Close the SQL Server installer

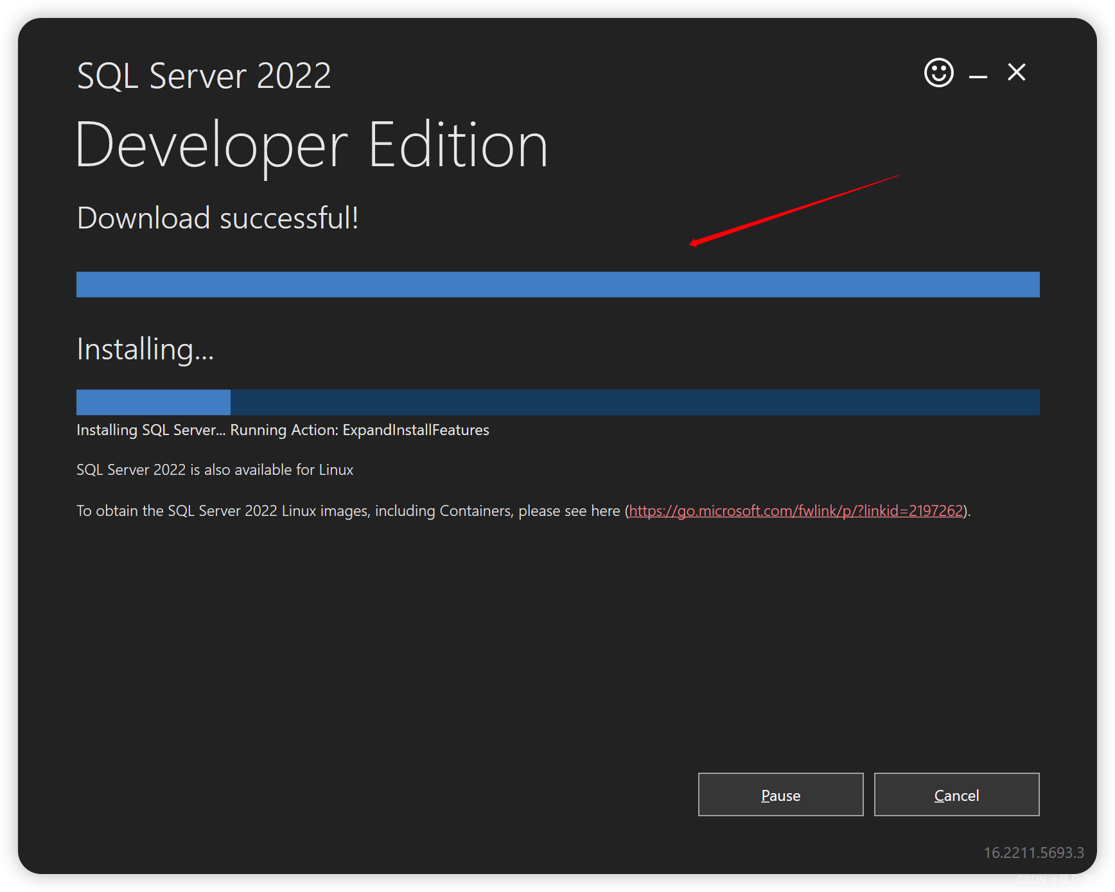1016,73
